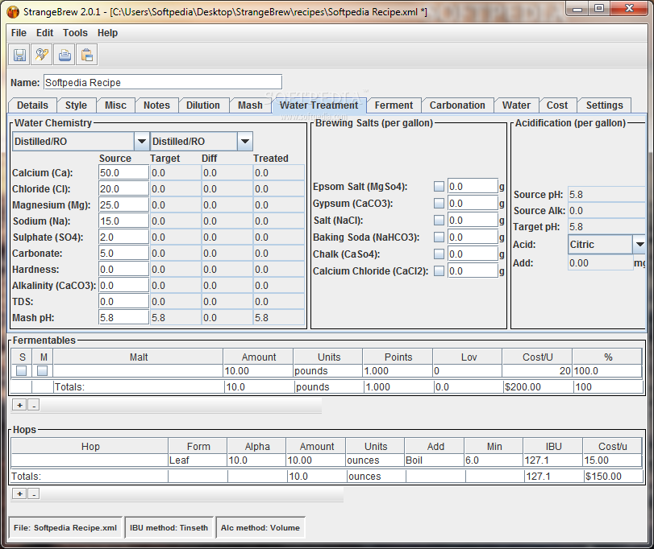The height and width of the screenshot is (549, 654).
Task: Click the clipboard copy toolbar icon
Action: (x=87, y=55)
